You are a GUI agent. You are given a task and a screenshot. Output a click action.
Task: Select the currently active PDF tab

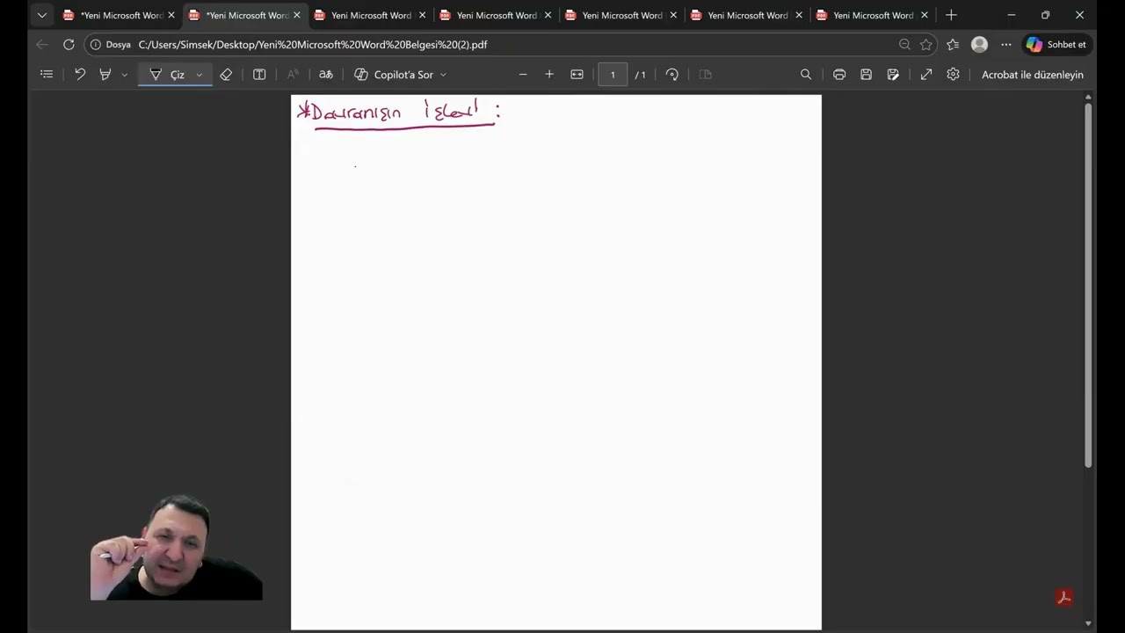(x=245, y=15)
